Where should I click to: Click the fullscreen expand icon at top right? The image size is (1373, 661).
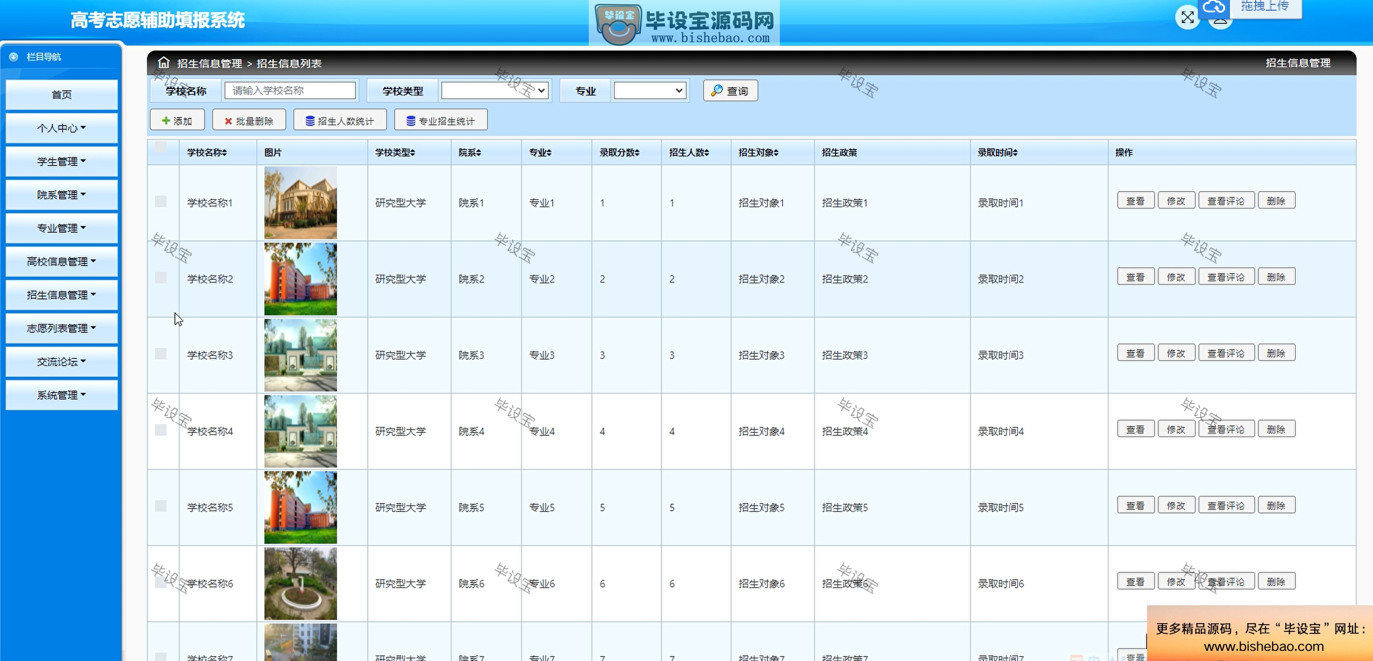[1187, 17]
